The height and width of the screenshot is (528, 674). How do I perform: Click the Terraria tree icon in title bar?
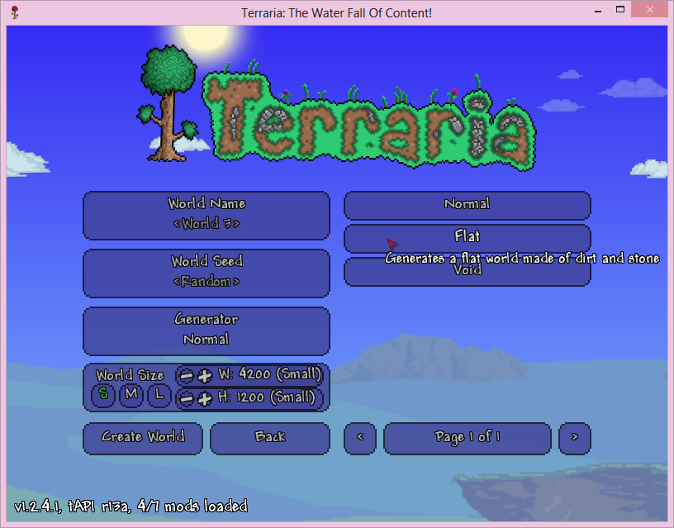15,12
